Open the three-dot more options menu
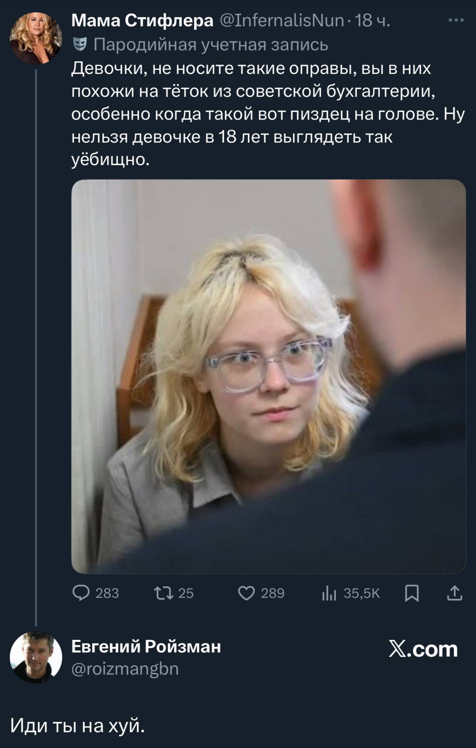Screen dimensions: 476x748 pyautogui.click(x=456, y=21)
